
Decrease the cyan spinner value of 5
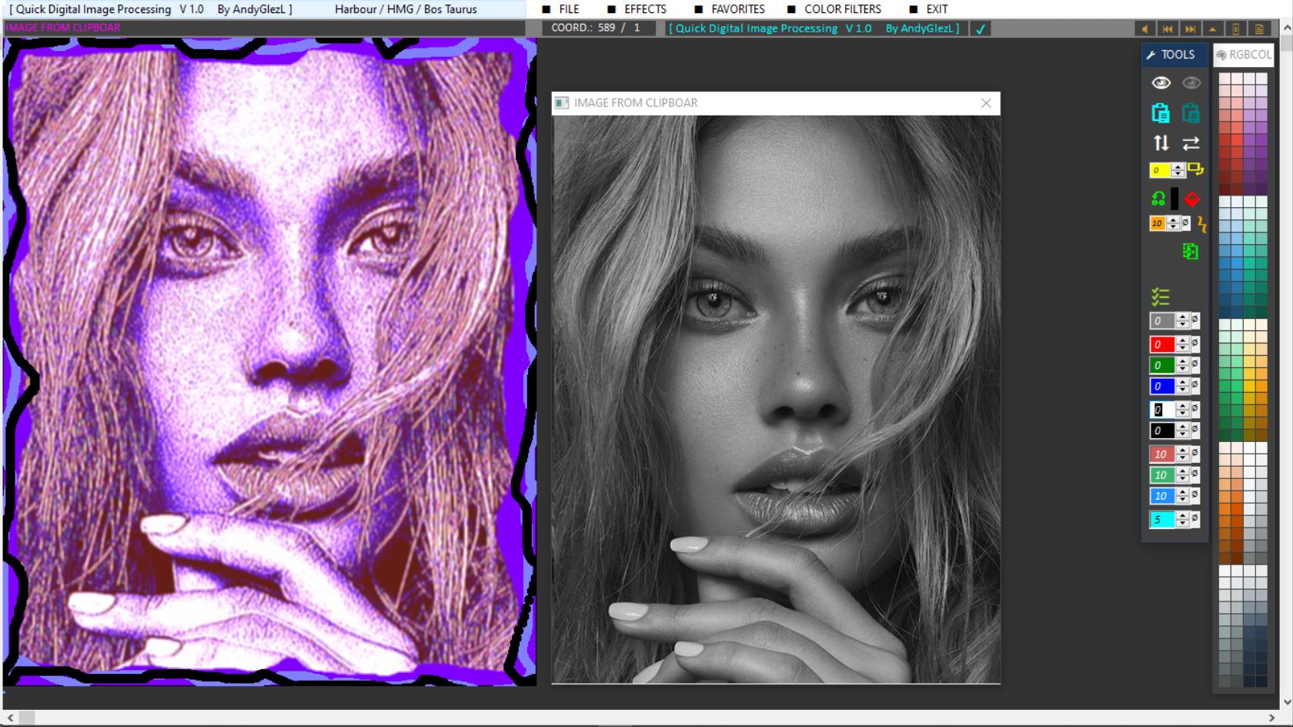click(1182, 524)
